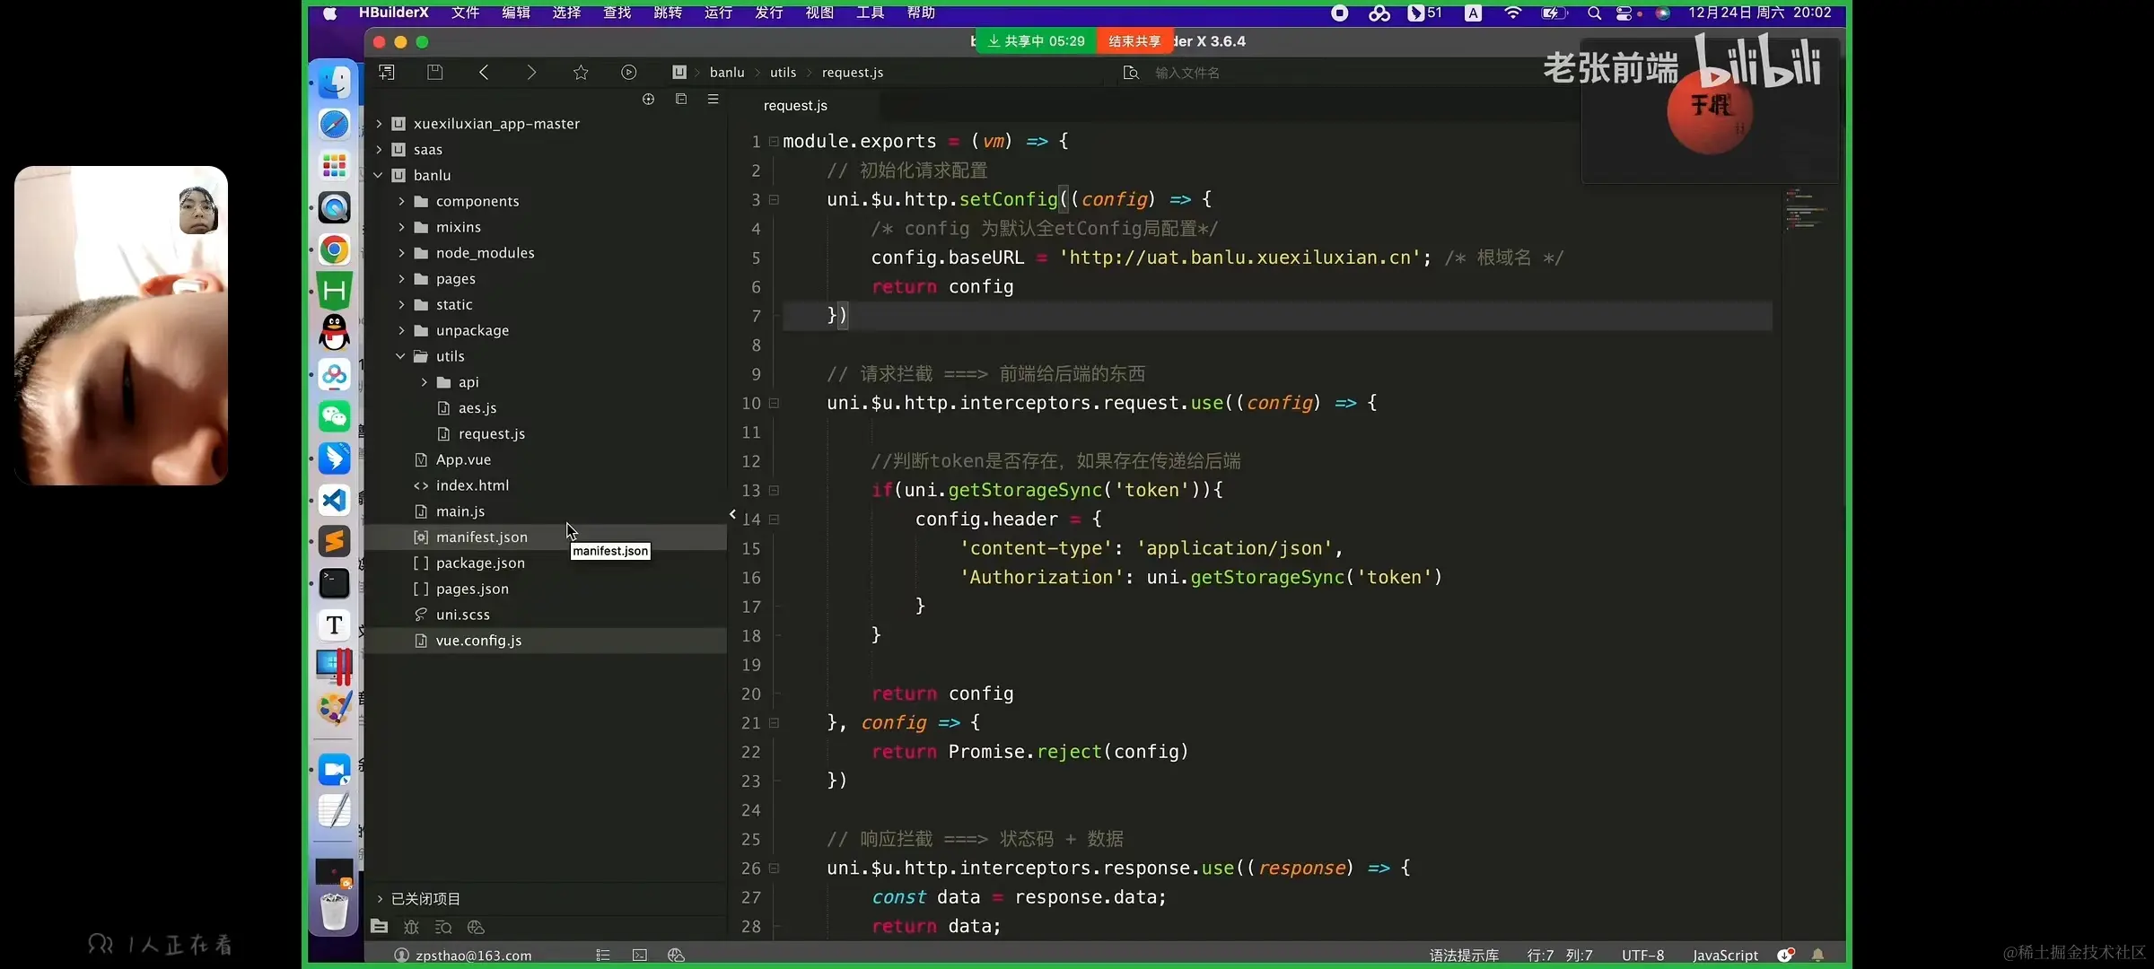Viewport: 2154px width, 969px height.
Task: Toggle fold on line 13 if block
Action: pos(774,490)
